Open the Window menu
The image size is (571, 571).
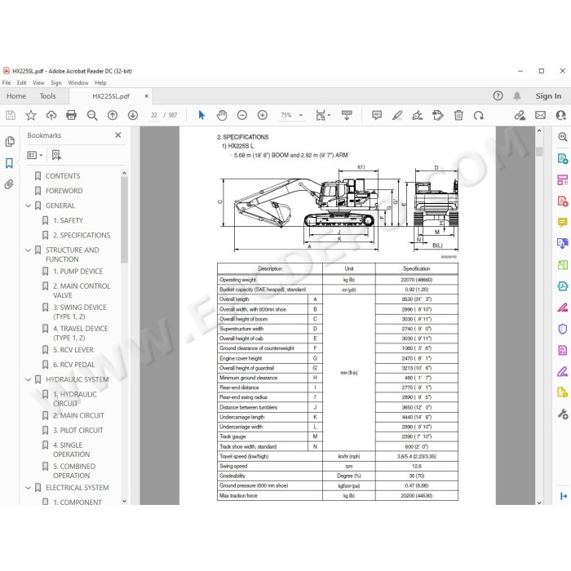tap(78, 83)
